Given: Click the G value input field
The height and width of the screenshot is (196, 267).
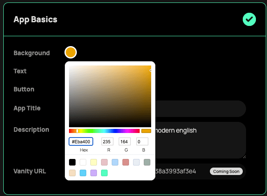Looking at the screenshot, I should (125, 142).
